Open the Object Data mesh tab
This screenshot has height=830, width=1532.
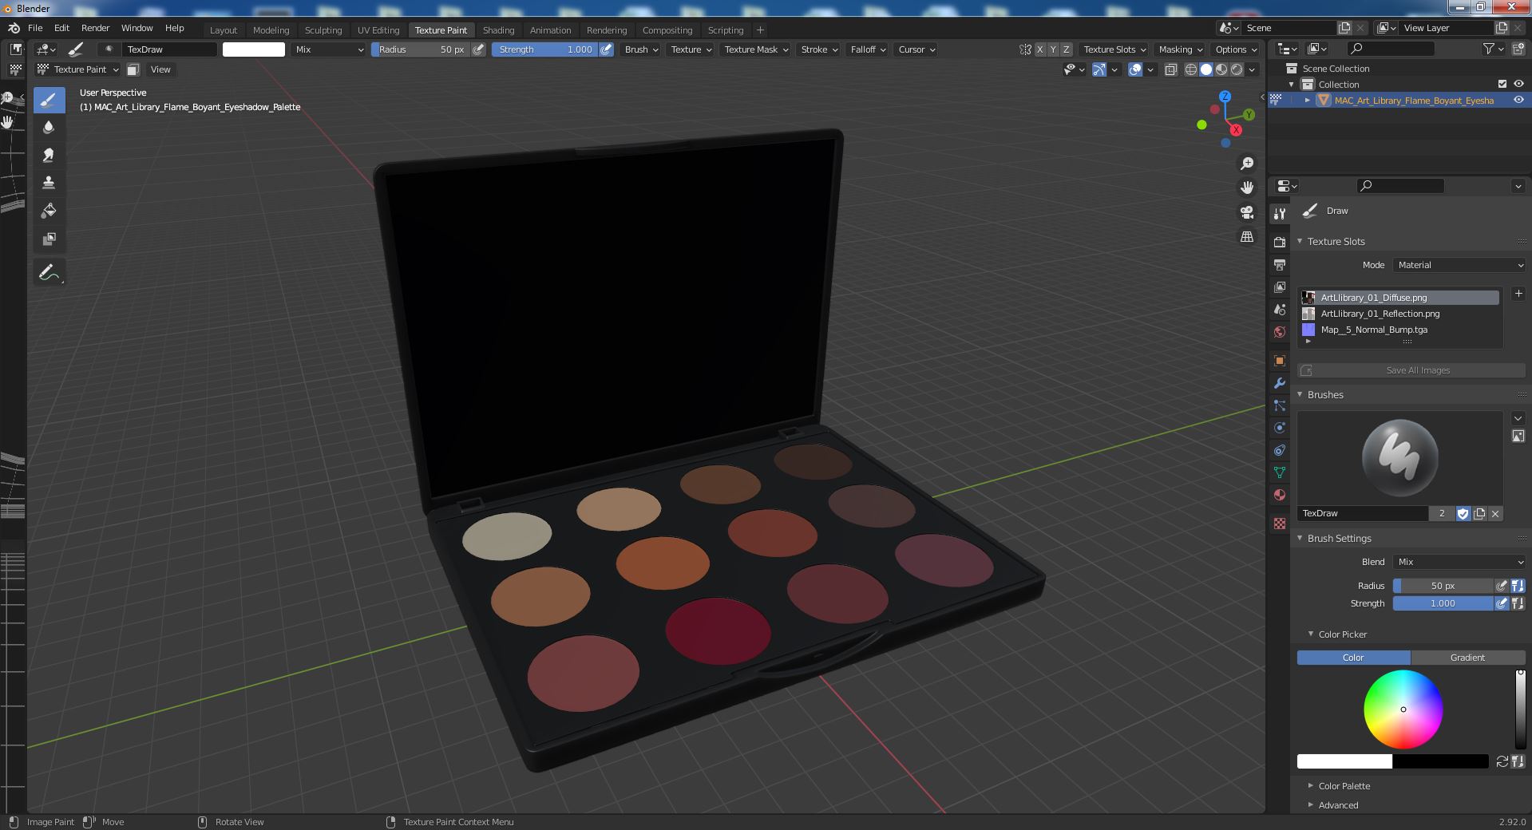tap(1280, 472)
